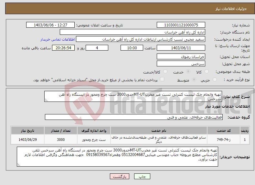
Task: Click the جزئیات اطلاعات نیاز header title
Action: pyautogui.click(x=231, y=9)
